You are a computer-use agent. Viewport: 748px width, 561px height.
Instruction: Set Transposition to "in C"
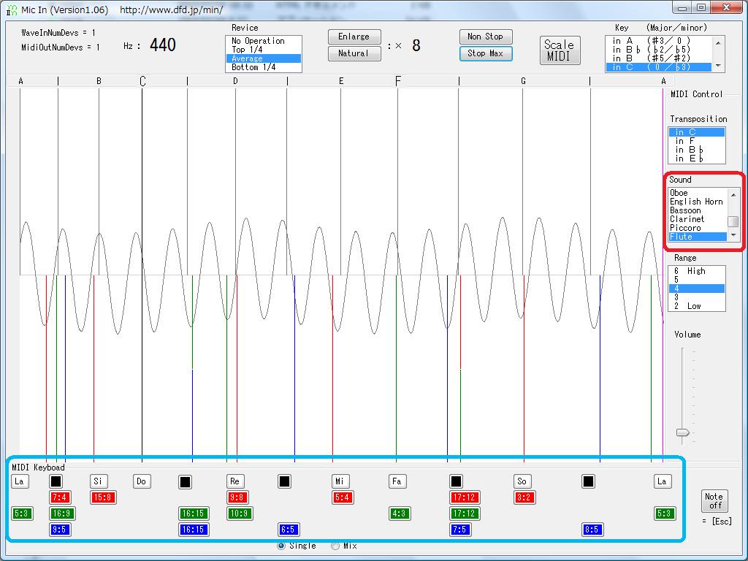[x=696, y=132]
